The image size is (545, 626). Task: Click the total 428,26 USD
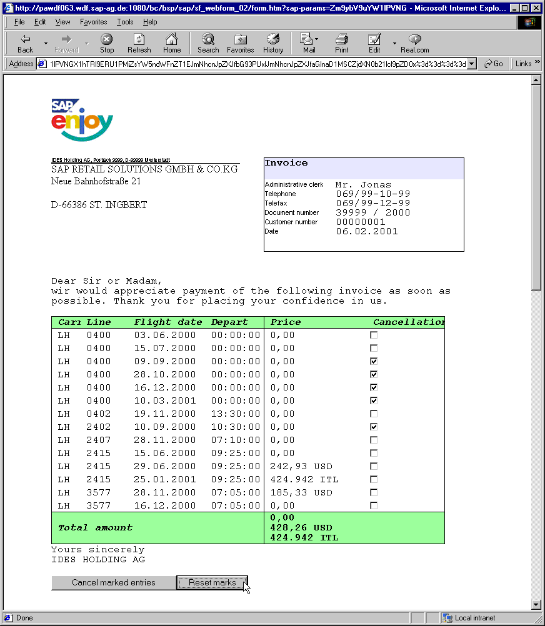click(301, 528)
